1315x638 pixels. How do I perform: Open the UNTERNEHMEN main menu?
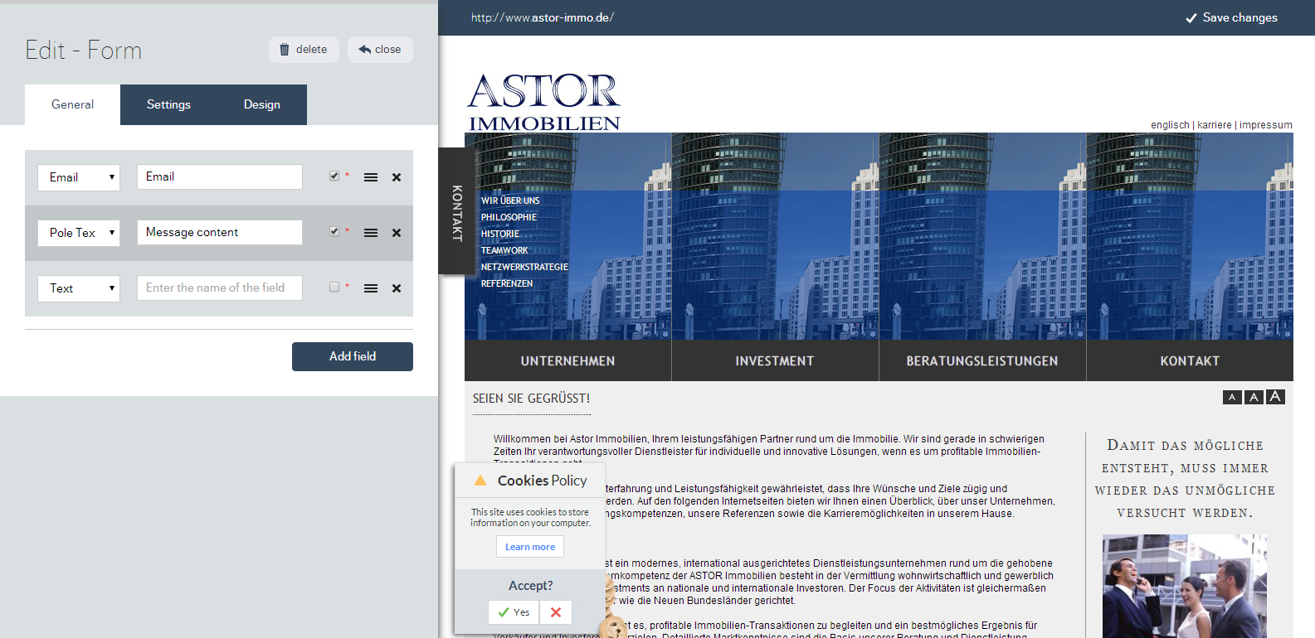(568, 360)
